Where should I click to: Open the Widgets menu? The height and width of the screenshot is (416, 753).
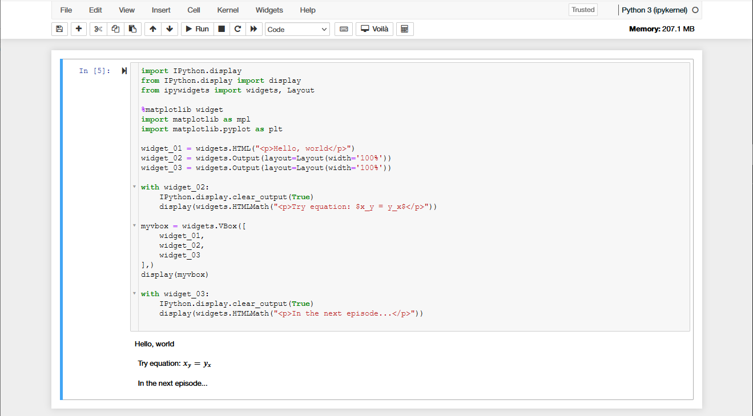point(269,10)
